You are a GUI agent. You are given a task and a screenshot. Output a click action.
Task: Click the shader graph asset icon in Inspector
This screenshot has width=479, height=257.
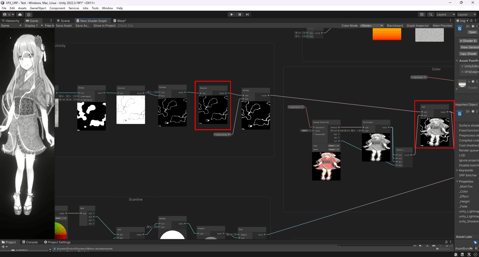click(460, 29)
